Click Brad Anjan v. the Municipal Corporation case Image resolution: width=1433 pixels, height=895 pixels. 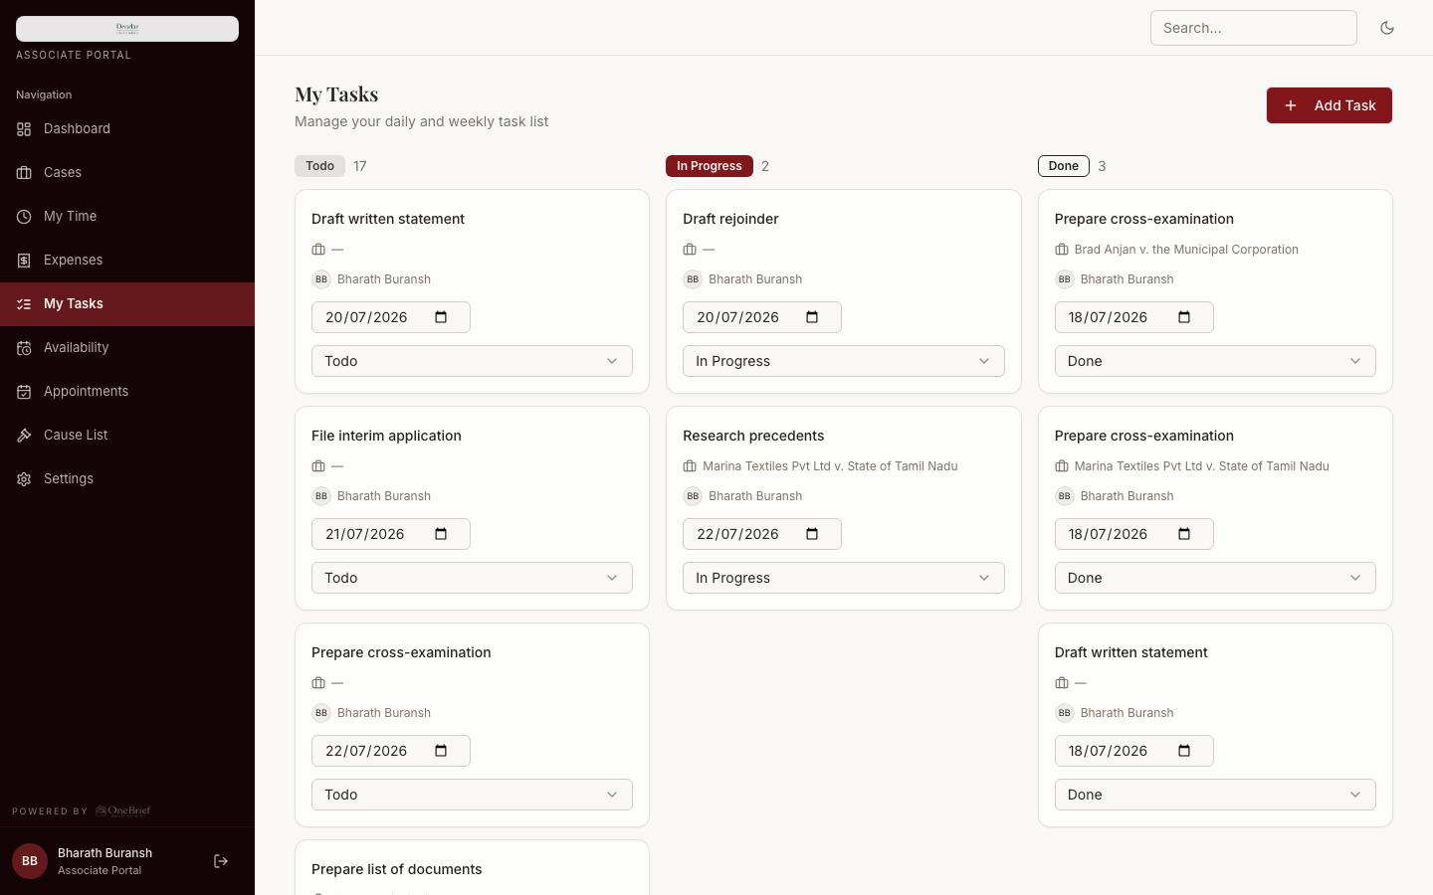[1186, 250]
